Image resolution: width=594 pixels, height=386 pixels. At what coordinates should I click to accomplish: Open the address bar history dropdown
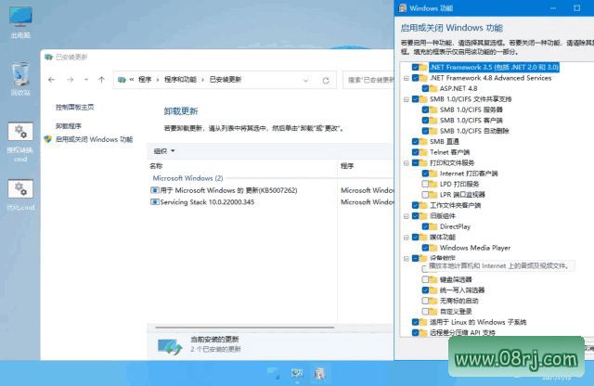coord(306,81)
